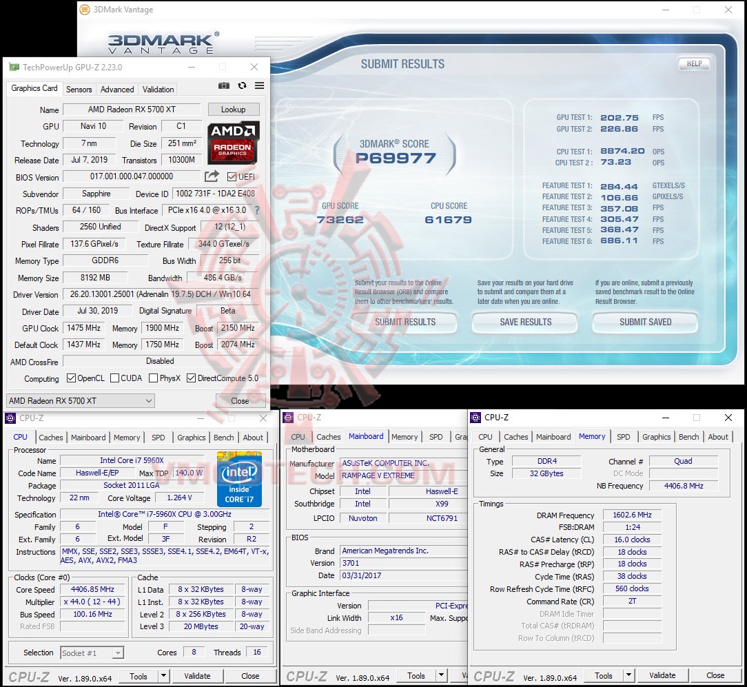Open the Tools dropdown arrow in CPU-Z Mainboard window
747x687 pixels.
pos(441,675)
